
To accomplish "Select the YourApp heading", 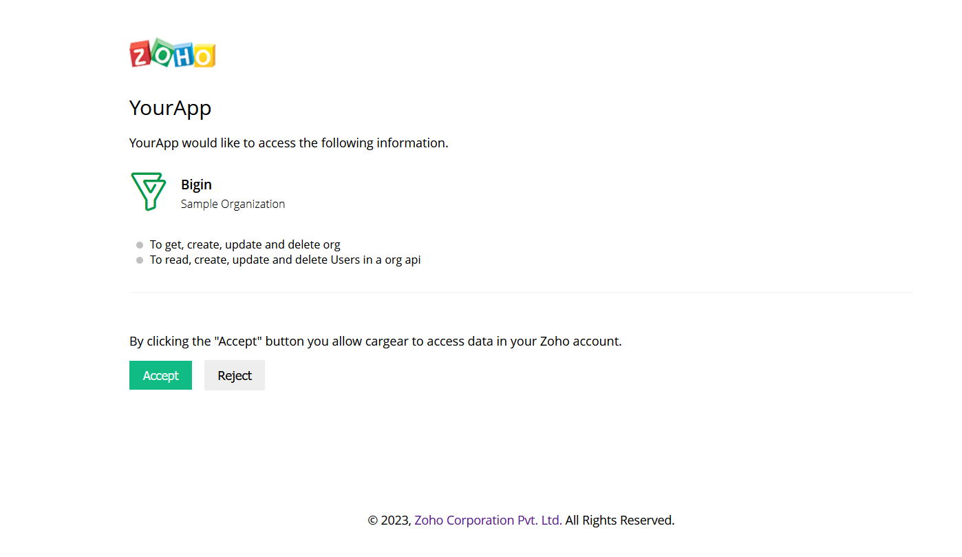I will point(170,108).
